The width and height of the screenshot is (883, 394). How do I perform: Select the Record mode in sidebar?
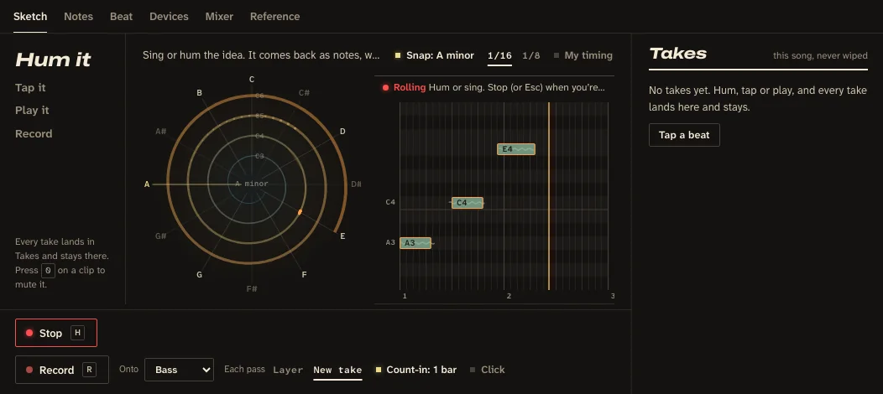[x=34, y=134]
